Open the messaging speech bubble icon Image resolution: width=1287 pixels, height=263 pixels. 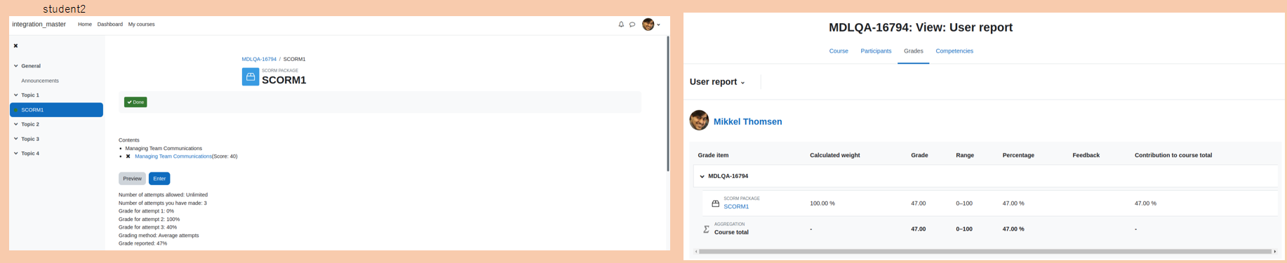pyautogui.click(x=632, y=25)
